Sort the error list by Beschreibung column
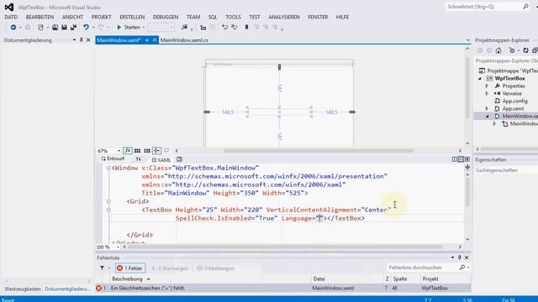This screenshot has height=302, width=538. click(x=127, y=279)
